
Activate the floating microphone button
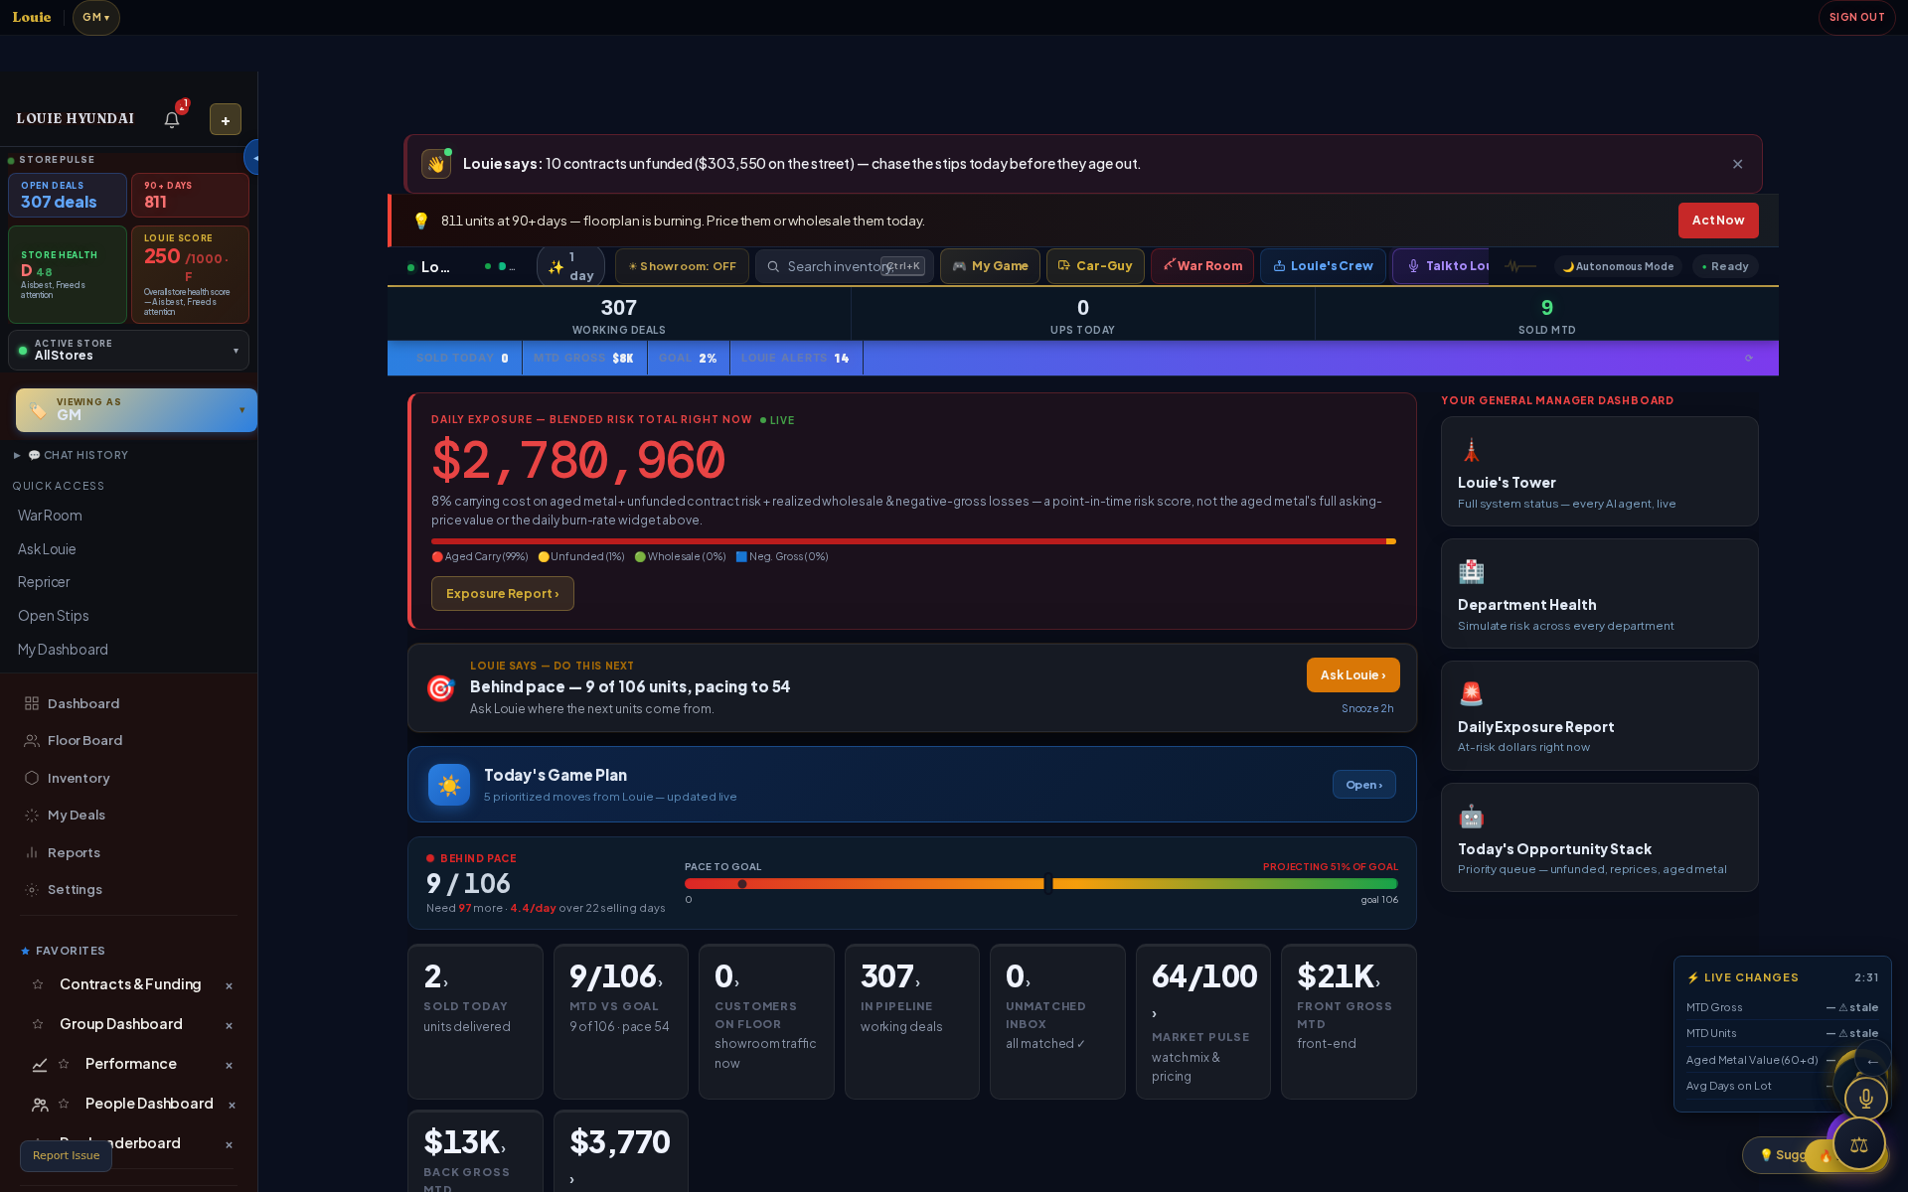point(1865,1098)
